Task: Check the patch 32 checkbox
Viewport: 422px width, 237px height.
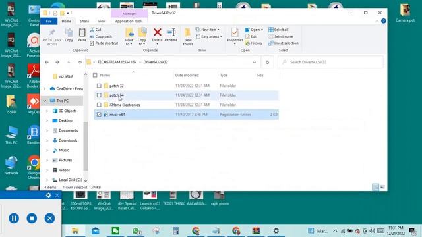Action: (99, 86)
